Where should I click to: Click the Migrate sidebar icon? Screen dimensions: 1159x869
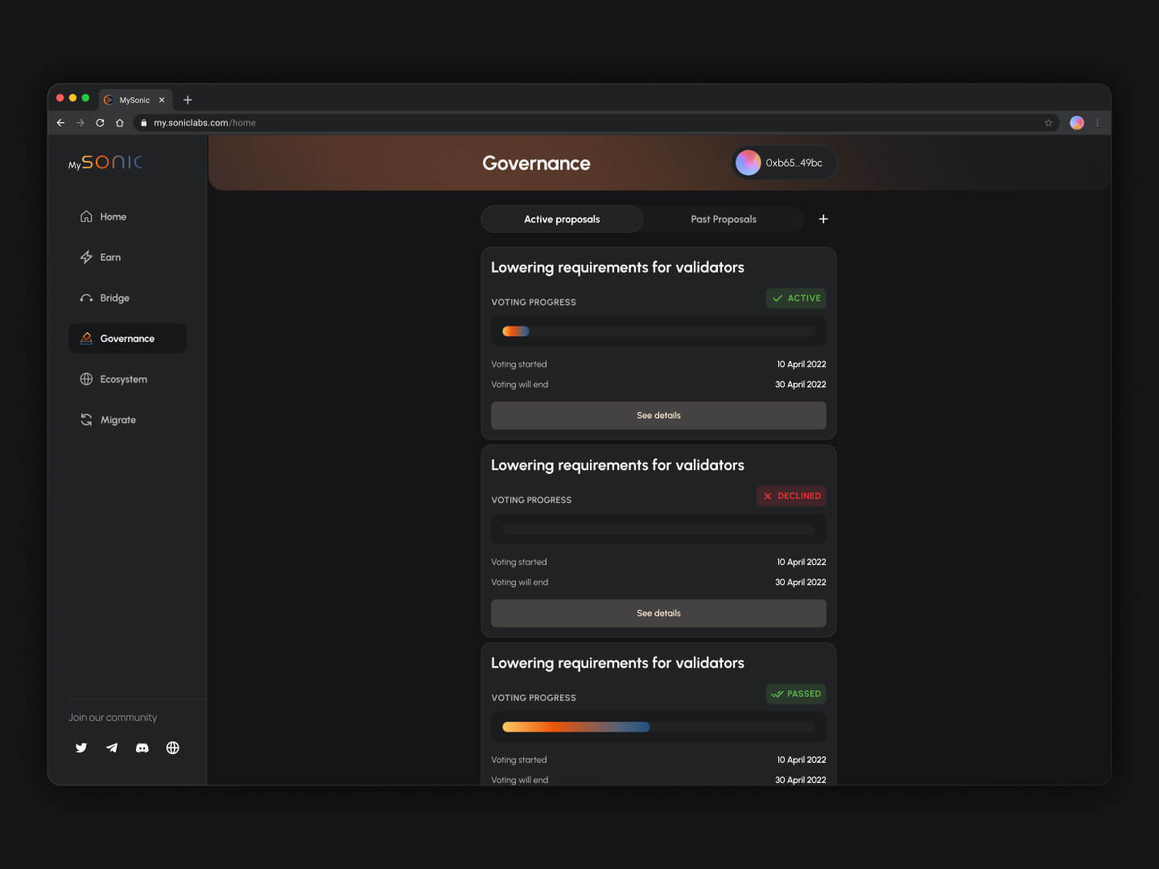click(85, 419)
